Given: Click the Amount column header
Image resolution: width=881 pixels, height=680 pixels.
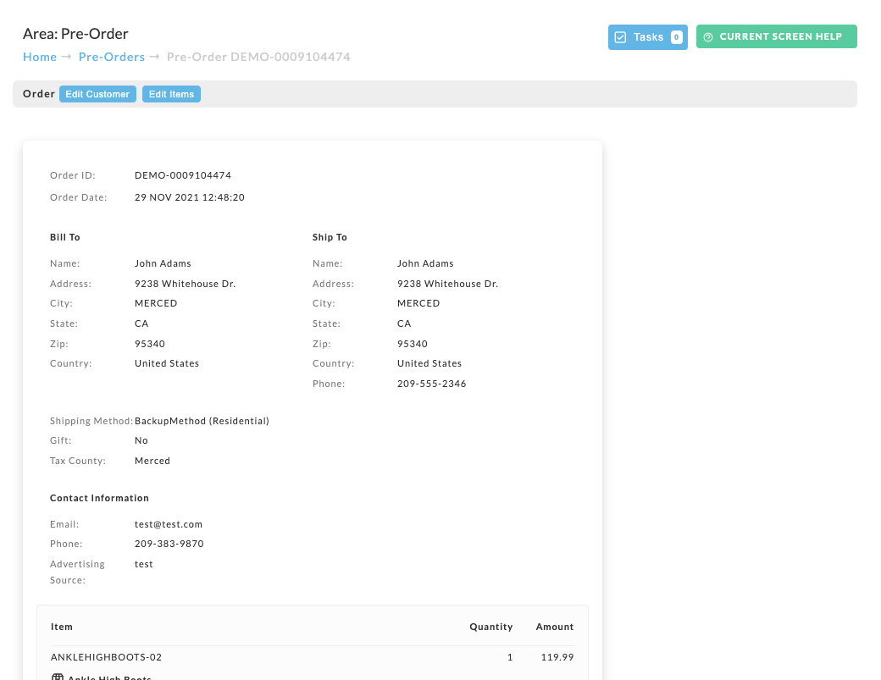Looking at the screenshot, I should point(555,627).
